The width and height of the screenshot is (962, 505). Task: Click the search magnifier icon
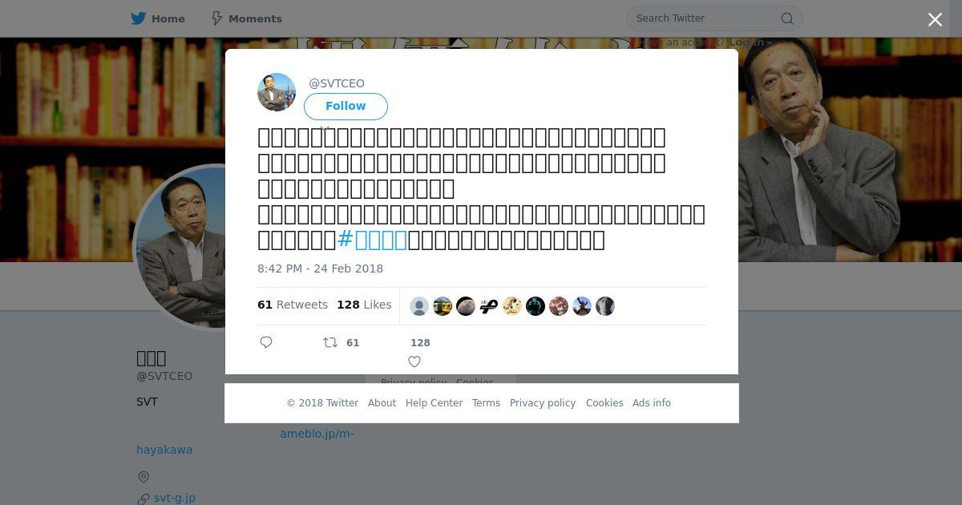point(787,18)
